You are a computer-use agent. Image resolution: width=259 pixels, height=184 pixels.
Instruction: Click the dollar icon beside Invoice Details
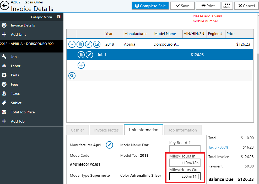pos(4,25)
